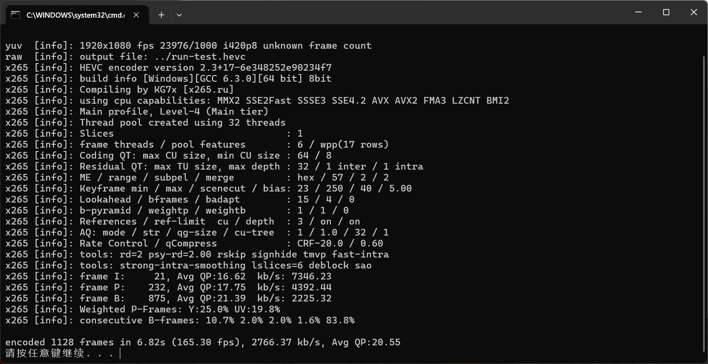This screenshot has width=708, height=364.
Task: Click the vertical scrollbar thumb
Action: tap(704, 204)
